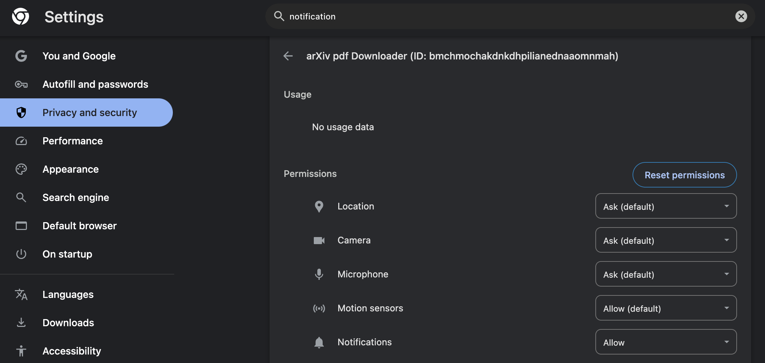Click the Motion sensors permission label
Image resolution: width=765 pixels, height=363 pixels.
(370, 308)
